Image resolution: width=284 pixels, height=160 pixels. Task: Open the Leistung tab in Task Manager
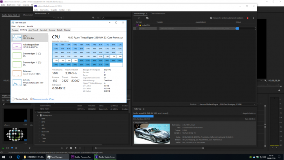pos(24,30)
